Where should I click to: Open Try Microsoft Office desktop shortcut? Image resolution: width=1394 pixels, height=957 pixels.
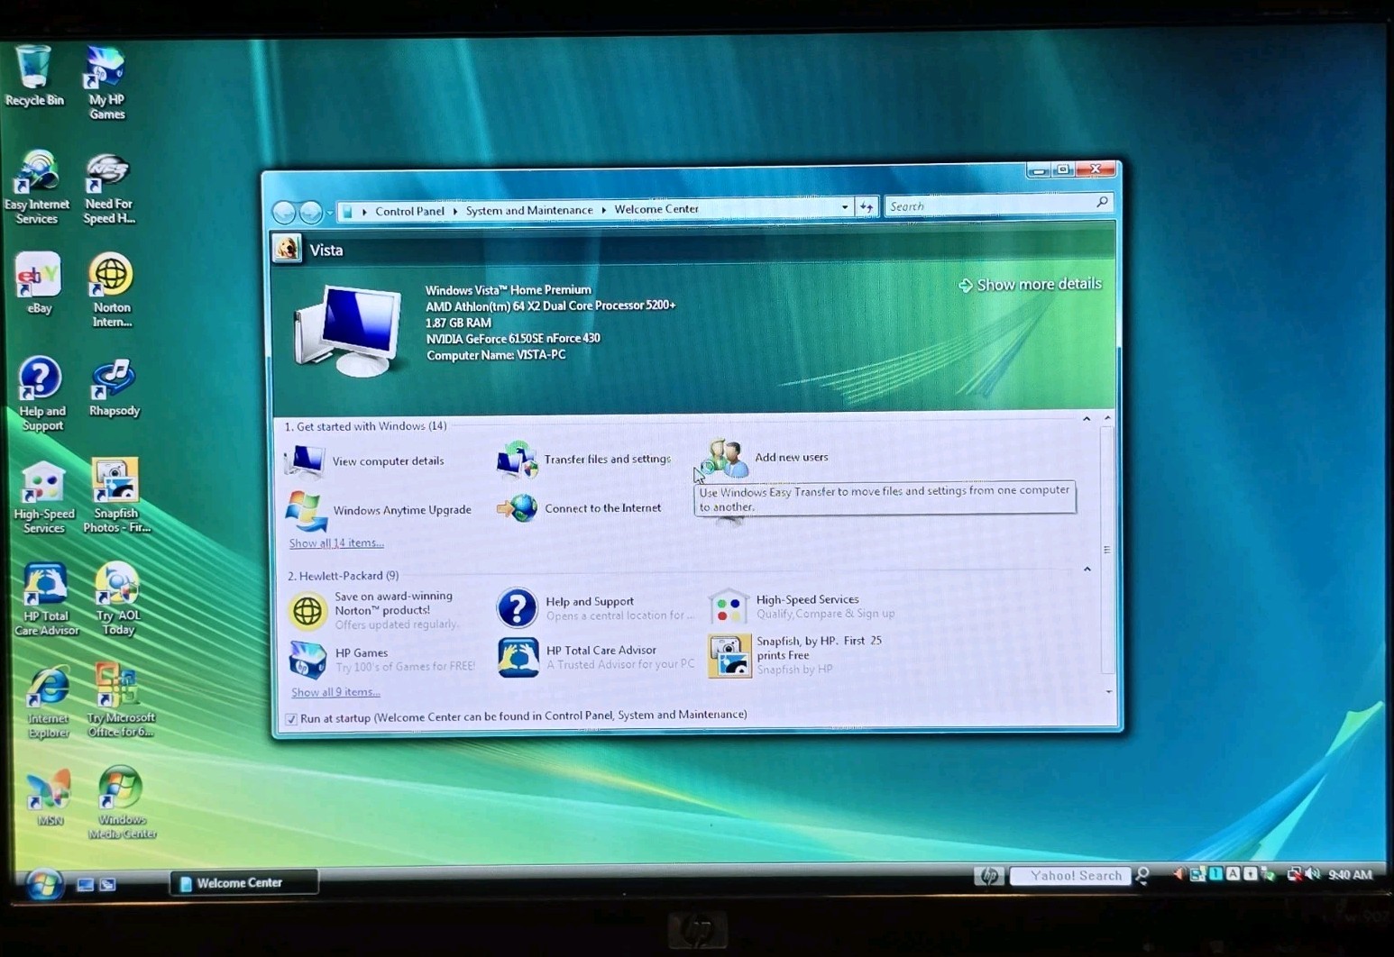(120, 700)
